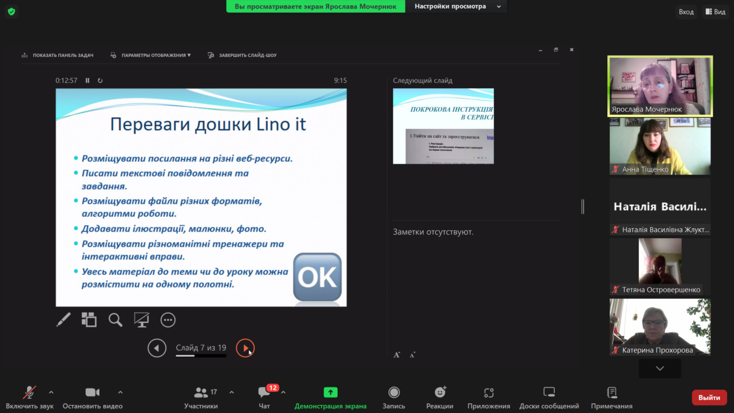Image resolution: width=734 pixels, height=413 pixels.
Task: Open the Participants panel
Action: pyautogui.click(x=201, y=397)
